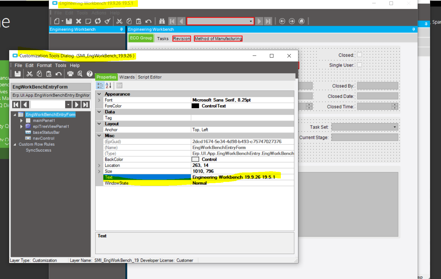Viewport: 441px width, 279px height.
Task: Open the red-bordered navigation combo box in Workbench toolbar
Action: pyautogui.click(x=251, y=21)
